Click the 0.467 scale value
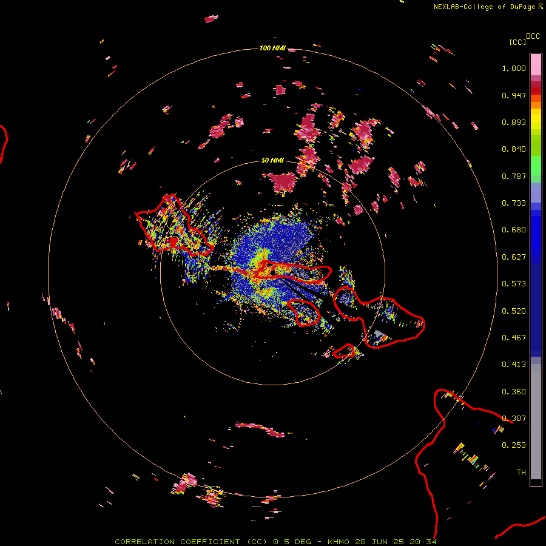This screenshot has height=546, width=546. [514, 338]
